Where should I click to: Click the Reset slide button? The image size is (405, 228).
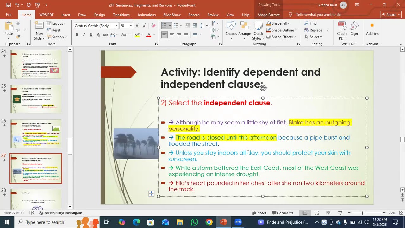[x=53, y=30]
